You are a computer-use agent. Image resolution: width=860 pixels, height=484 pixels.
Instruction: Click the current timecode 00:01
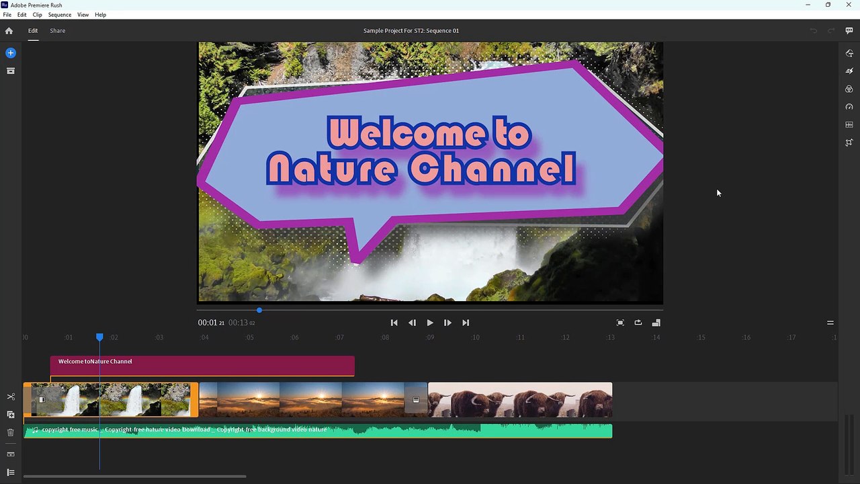211,323
